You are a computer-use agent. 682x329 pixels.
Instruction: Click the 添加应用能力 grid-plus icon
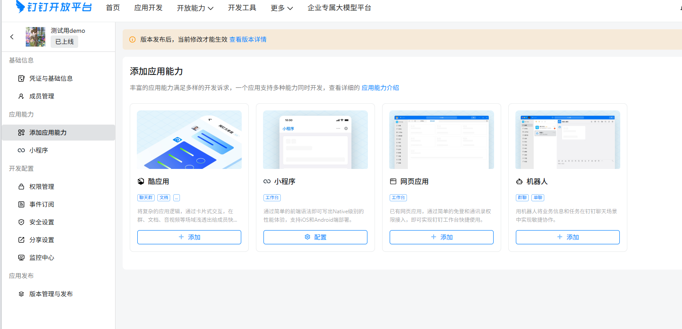tap(21, 133)
